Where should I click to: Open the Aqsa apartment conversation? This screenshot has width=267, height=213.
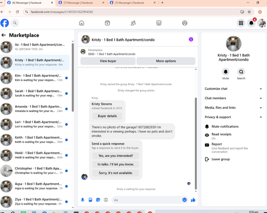[35, 186]
